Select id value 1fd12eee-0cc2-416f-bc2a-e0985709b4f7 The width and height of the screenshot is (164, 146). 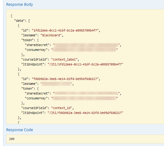[x=65, y=31]
